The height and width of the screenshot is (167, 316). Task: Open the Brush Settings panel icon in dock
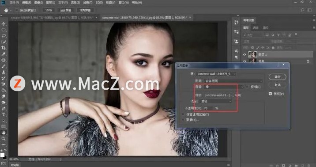pyautogui.click(x=237, y=32)
